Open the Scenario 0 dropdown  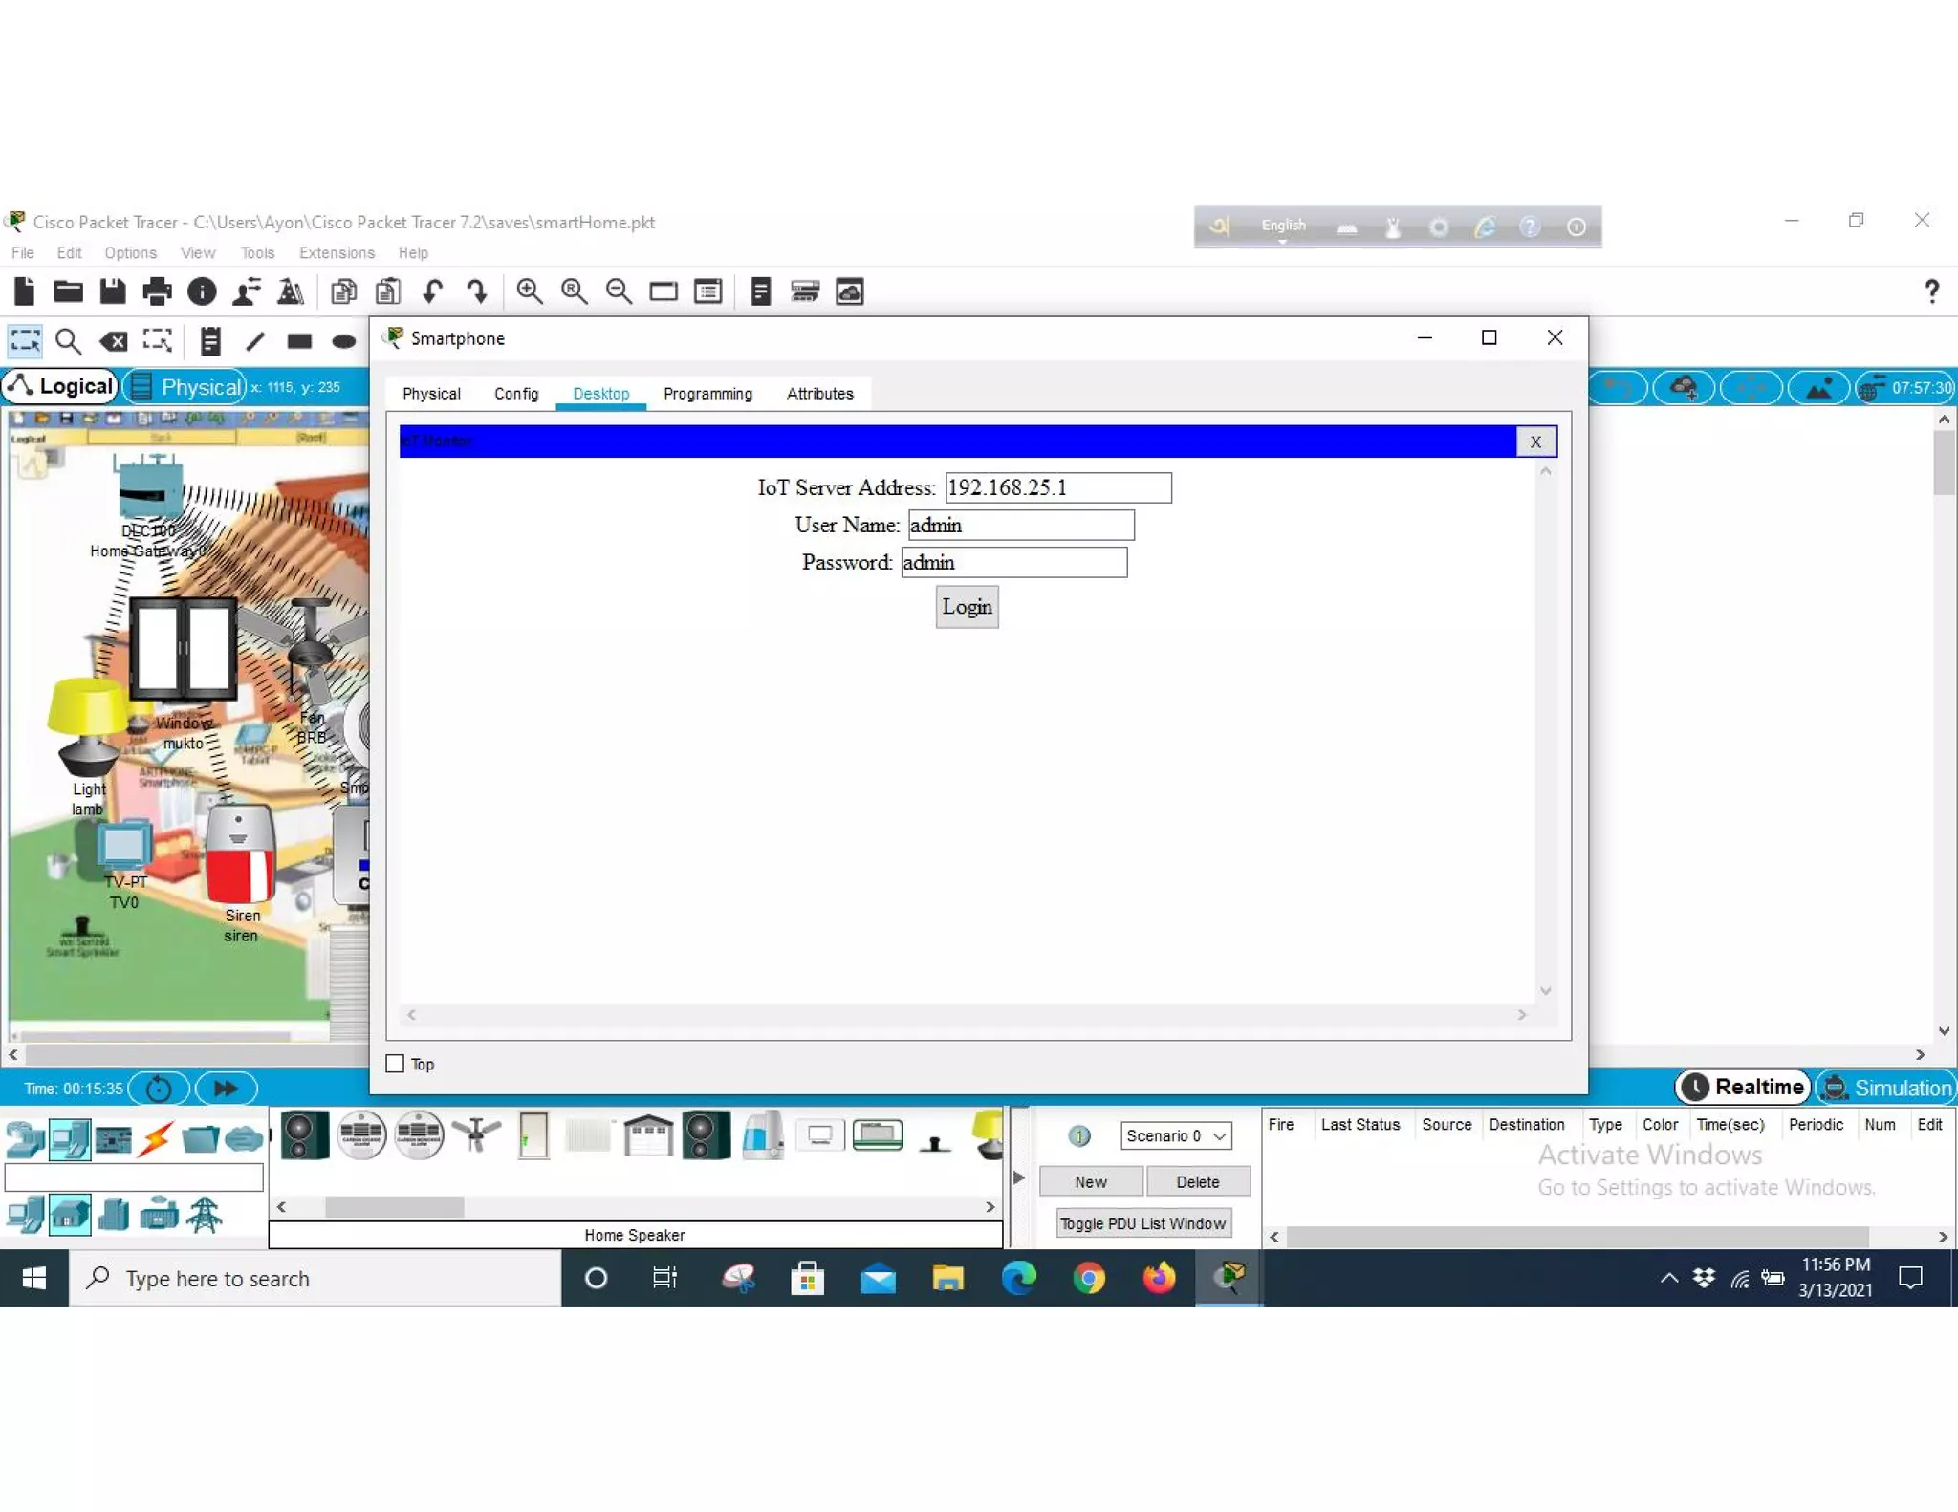click(x=1175, y=1135)
